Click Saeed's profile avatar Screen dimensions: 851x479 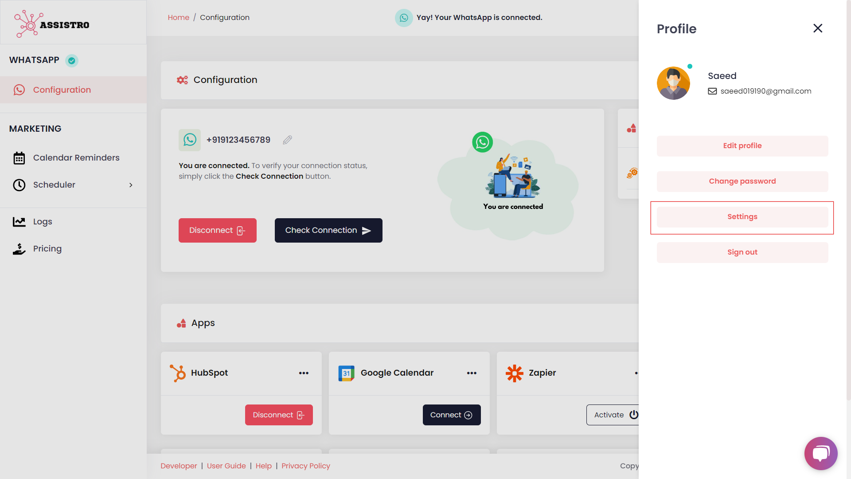673,83
